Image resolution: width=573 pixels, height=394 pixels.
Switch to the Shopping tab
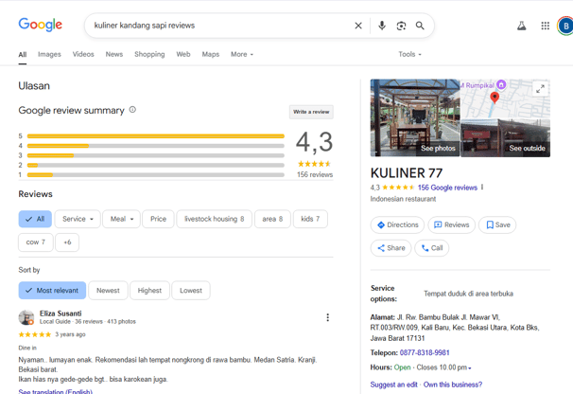149,54
